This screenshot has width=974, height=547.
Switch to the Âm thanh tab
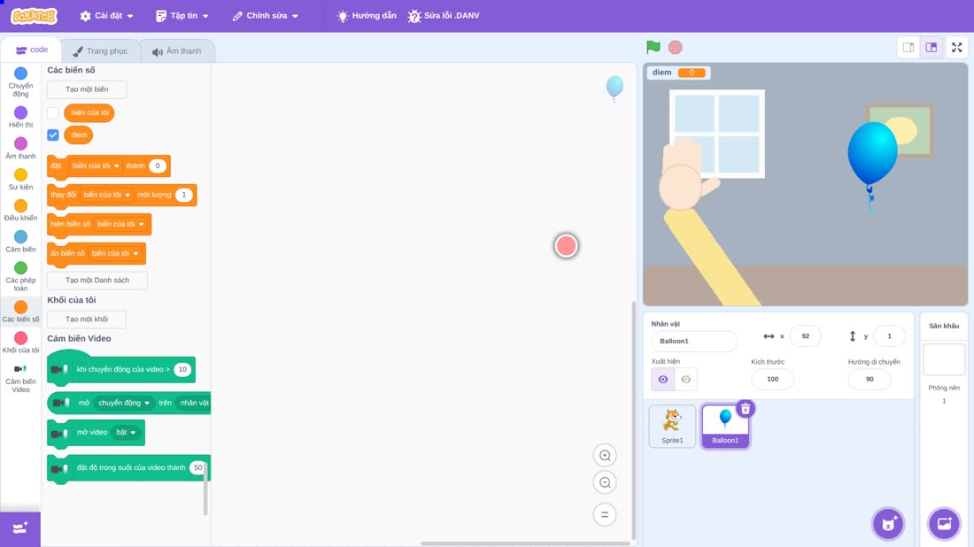tap(177, 51)
